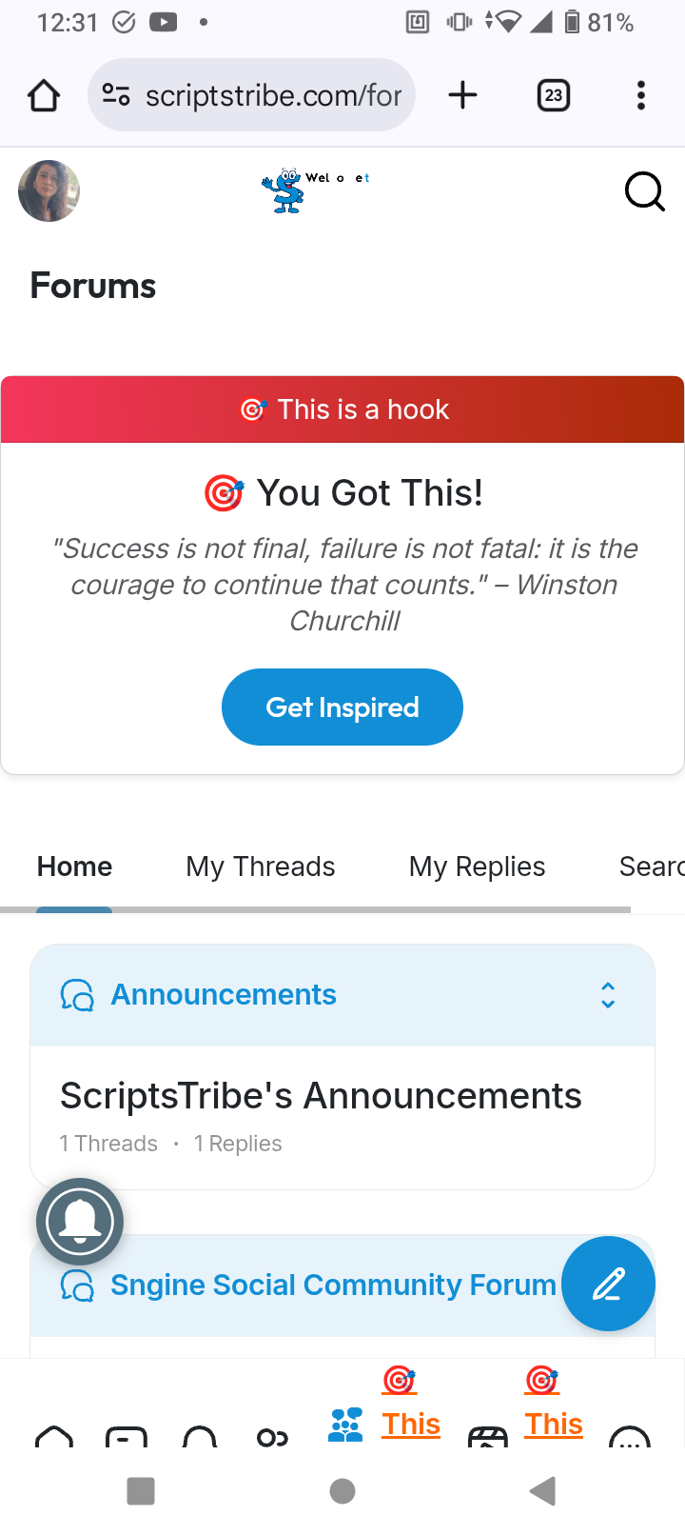Collapse the Announcements section chevron
The image size is (685, 1535).
(608, 995)
